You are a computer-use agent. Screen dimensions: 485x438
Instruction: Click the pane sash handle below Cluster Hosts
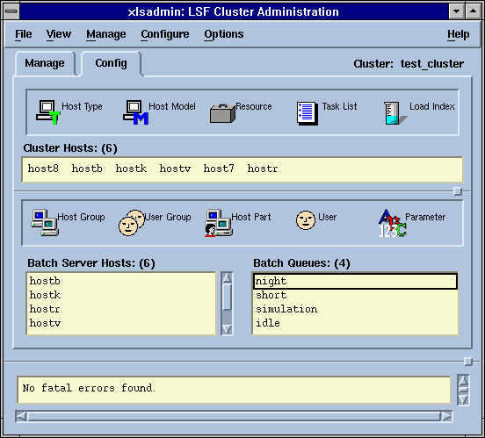point(458,191)
